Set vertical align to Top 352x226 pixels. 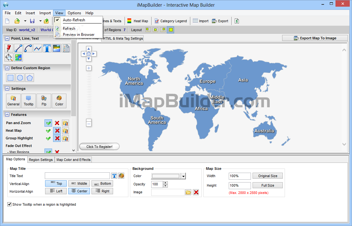56,183
